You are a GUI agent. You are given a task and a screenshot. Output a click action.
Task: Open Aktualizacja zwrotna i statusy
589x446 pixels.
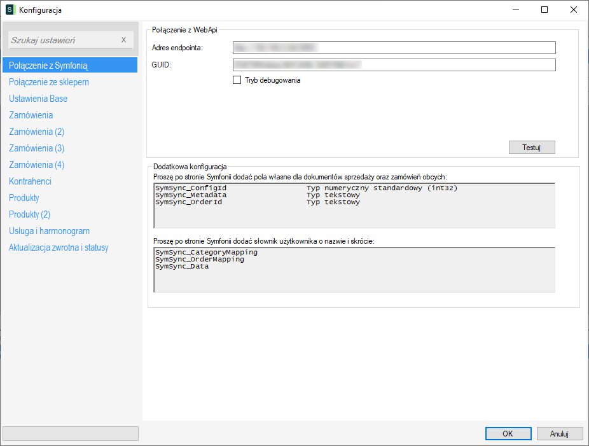click(x=59, y=247)
